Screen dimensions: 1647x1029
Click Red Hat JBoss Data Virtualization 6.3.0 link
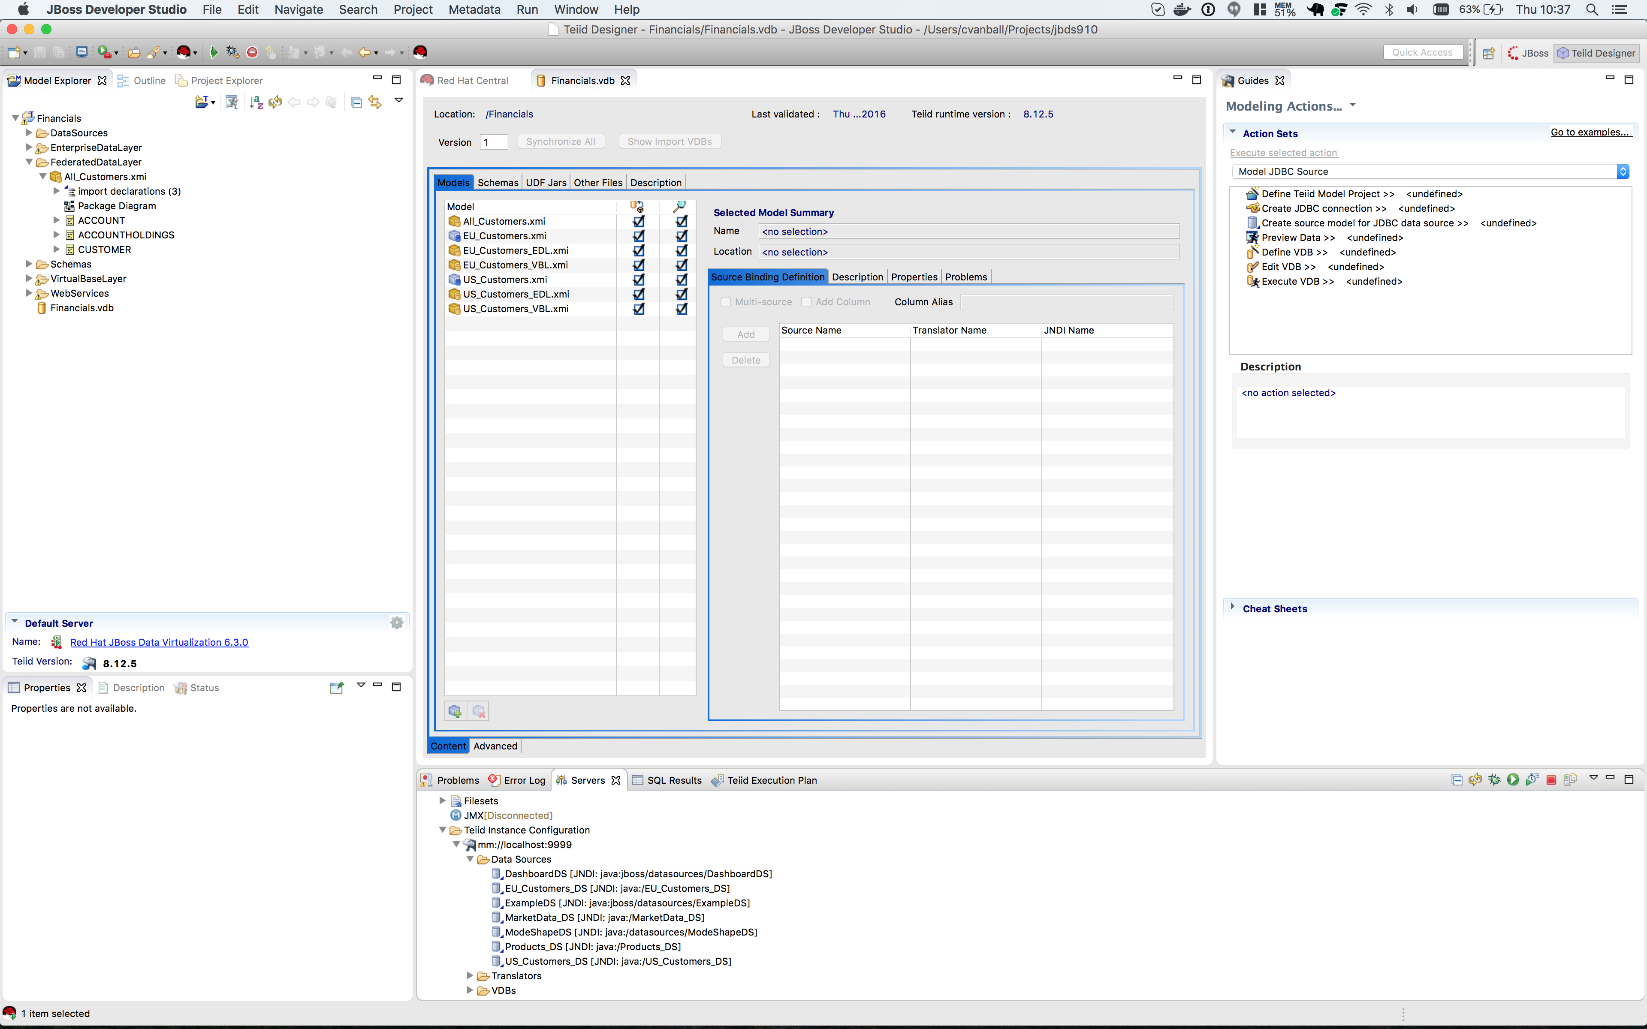click(x=159, y=642)
